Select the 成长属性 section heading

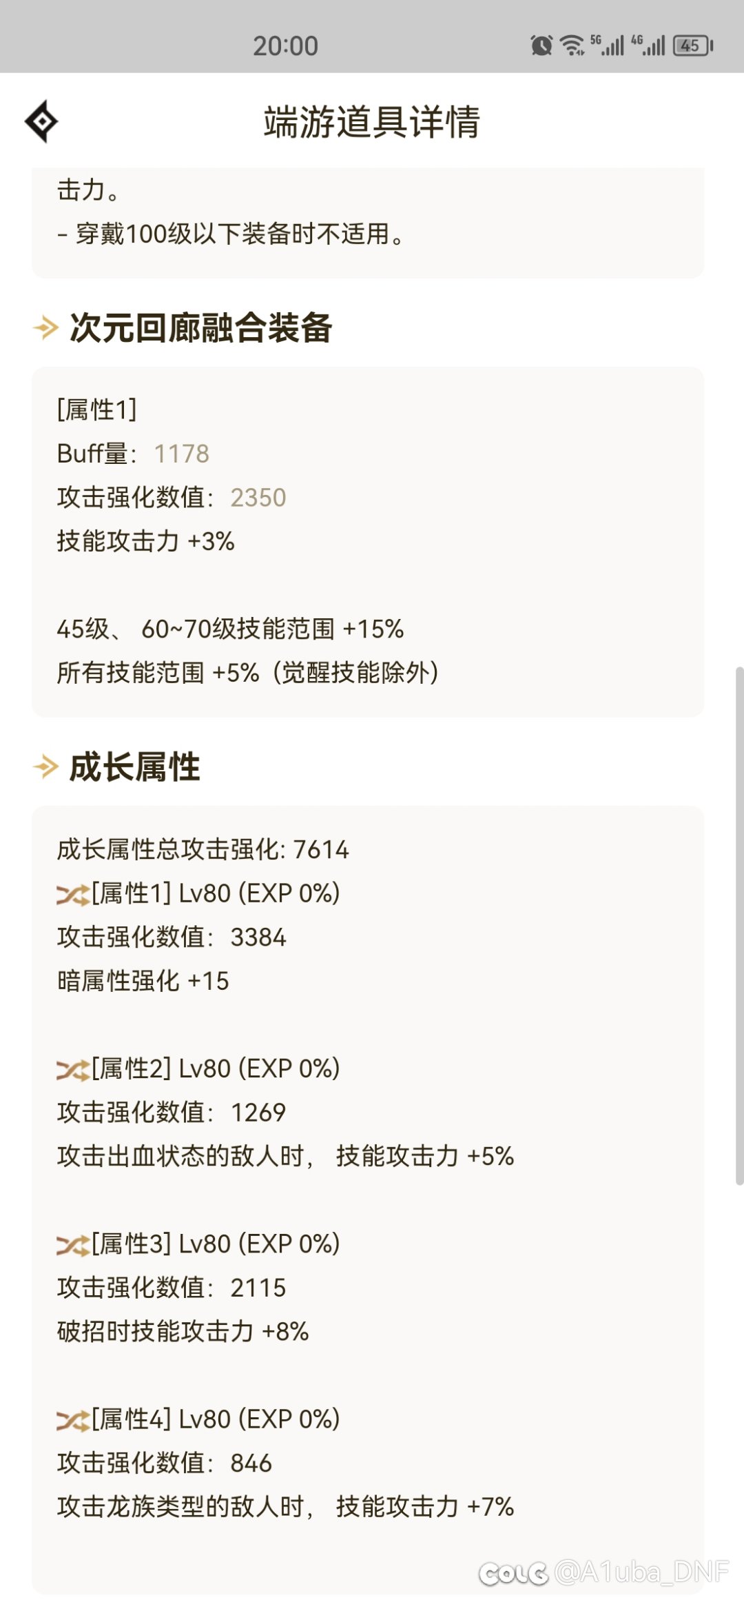[135, 767]
